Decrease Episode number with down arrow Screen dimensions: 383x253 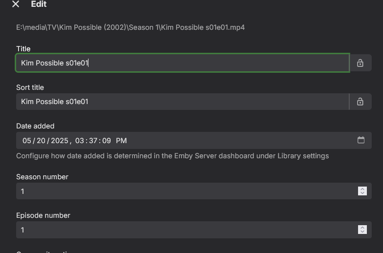point(362,232)
